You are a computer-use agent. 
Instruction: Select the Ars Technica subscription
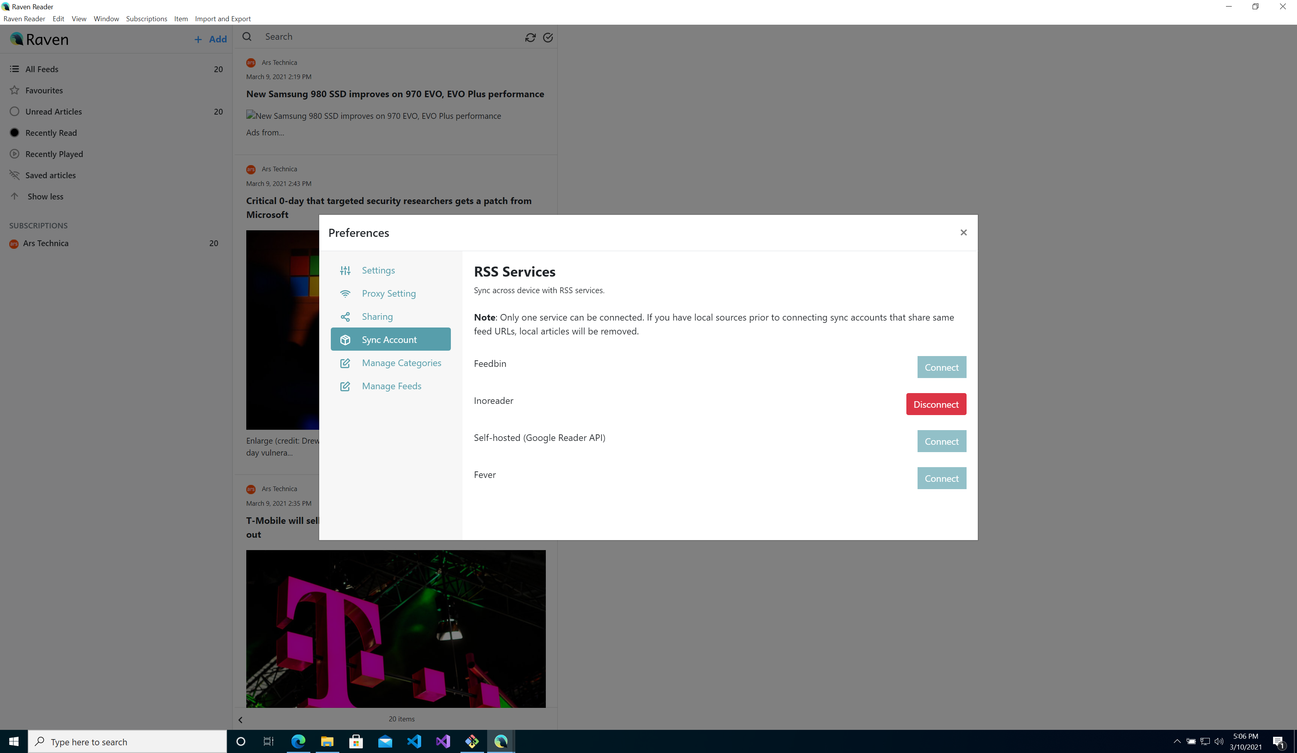pos(46,243)
